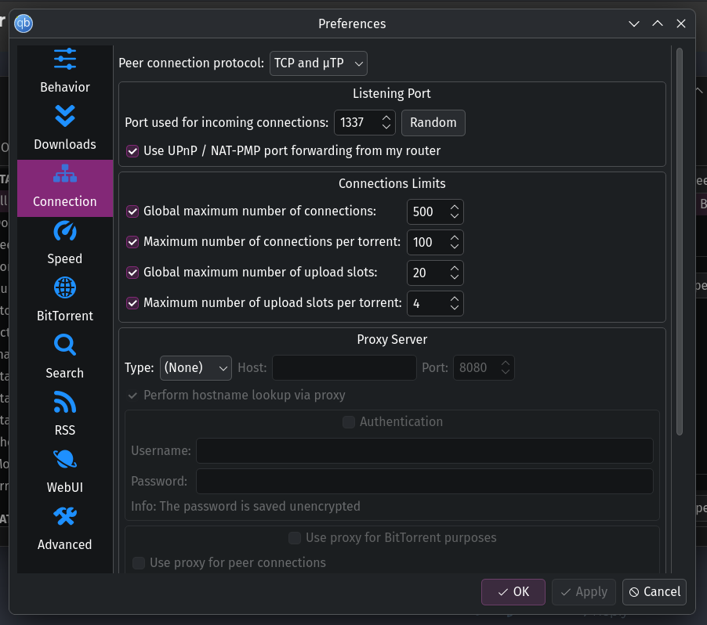Increase the listening port spinner value
This screenshot has height=625, width=707.
[x=386, y=118]
